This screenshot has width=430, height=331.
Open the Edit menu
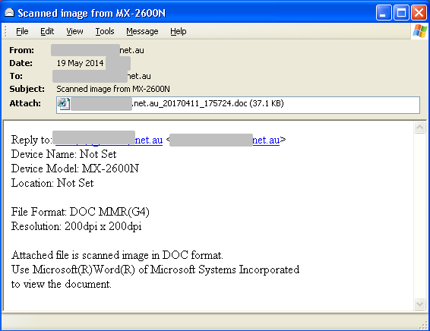click(x=47, y=32)
